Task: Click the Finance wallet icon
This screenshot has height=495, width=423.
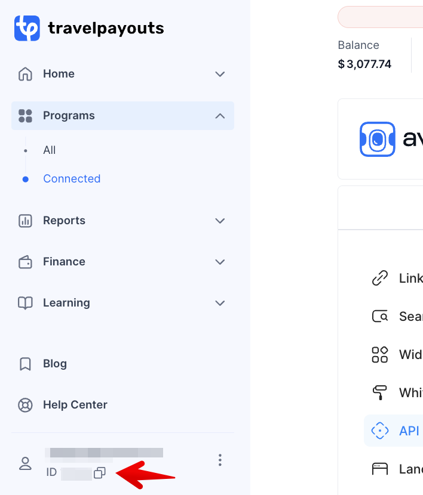Action: 25,262
